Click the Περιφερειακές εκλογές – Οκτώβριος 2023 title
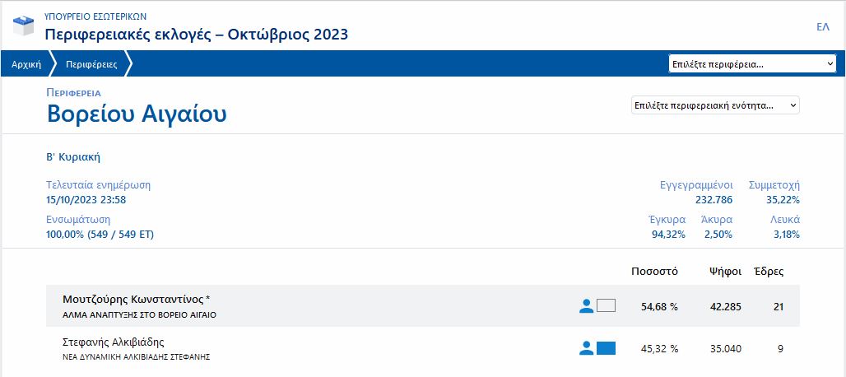This screenshot has height=377, width=846. click(x=196, y=35)
